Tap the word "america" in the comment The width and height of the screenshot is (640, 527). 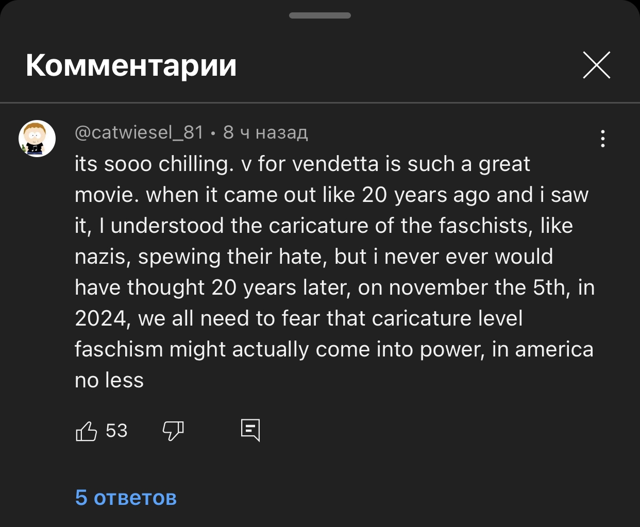coord(554,350)
